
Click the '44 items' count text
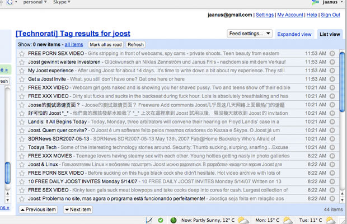coord(333,209)
